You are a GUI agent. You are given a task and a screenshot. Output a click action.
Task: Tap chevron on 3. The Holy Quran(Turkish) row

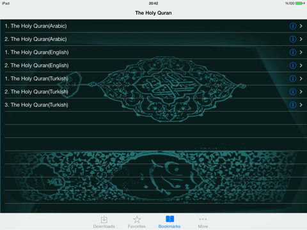301,105
